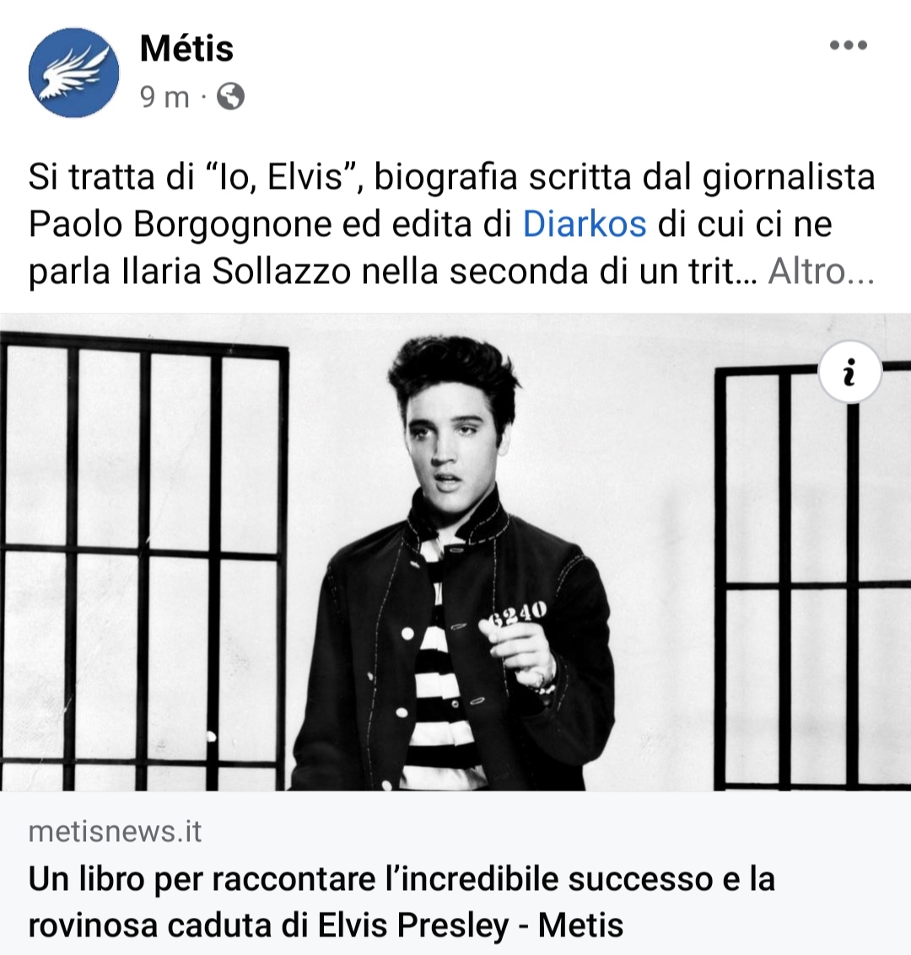The image size is (911, 955).
Task: Click the metisnews.it domain label
Action: (x=115, y=831)
